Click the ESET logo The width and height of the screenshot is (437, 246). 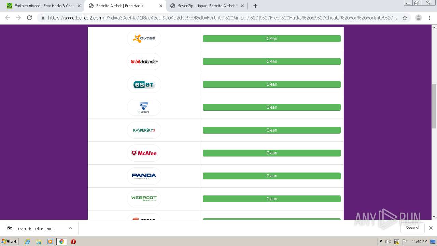click(x=144, y=84)
